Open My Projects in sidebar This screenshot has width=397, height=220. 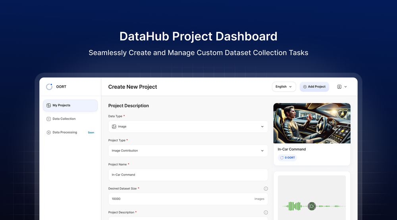tap(70, 105)
